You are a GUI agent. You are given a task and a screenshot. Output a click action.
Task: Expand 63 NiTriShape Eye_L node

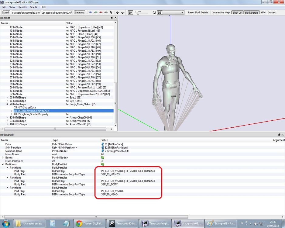click(7, 98)
